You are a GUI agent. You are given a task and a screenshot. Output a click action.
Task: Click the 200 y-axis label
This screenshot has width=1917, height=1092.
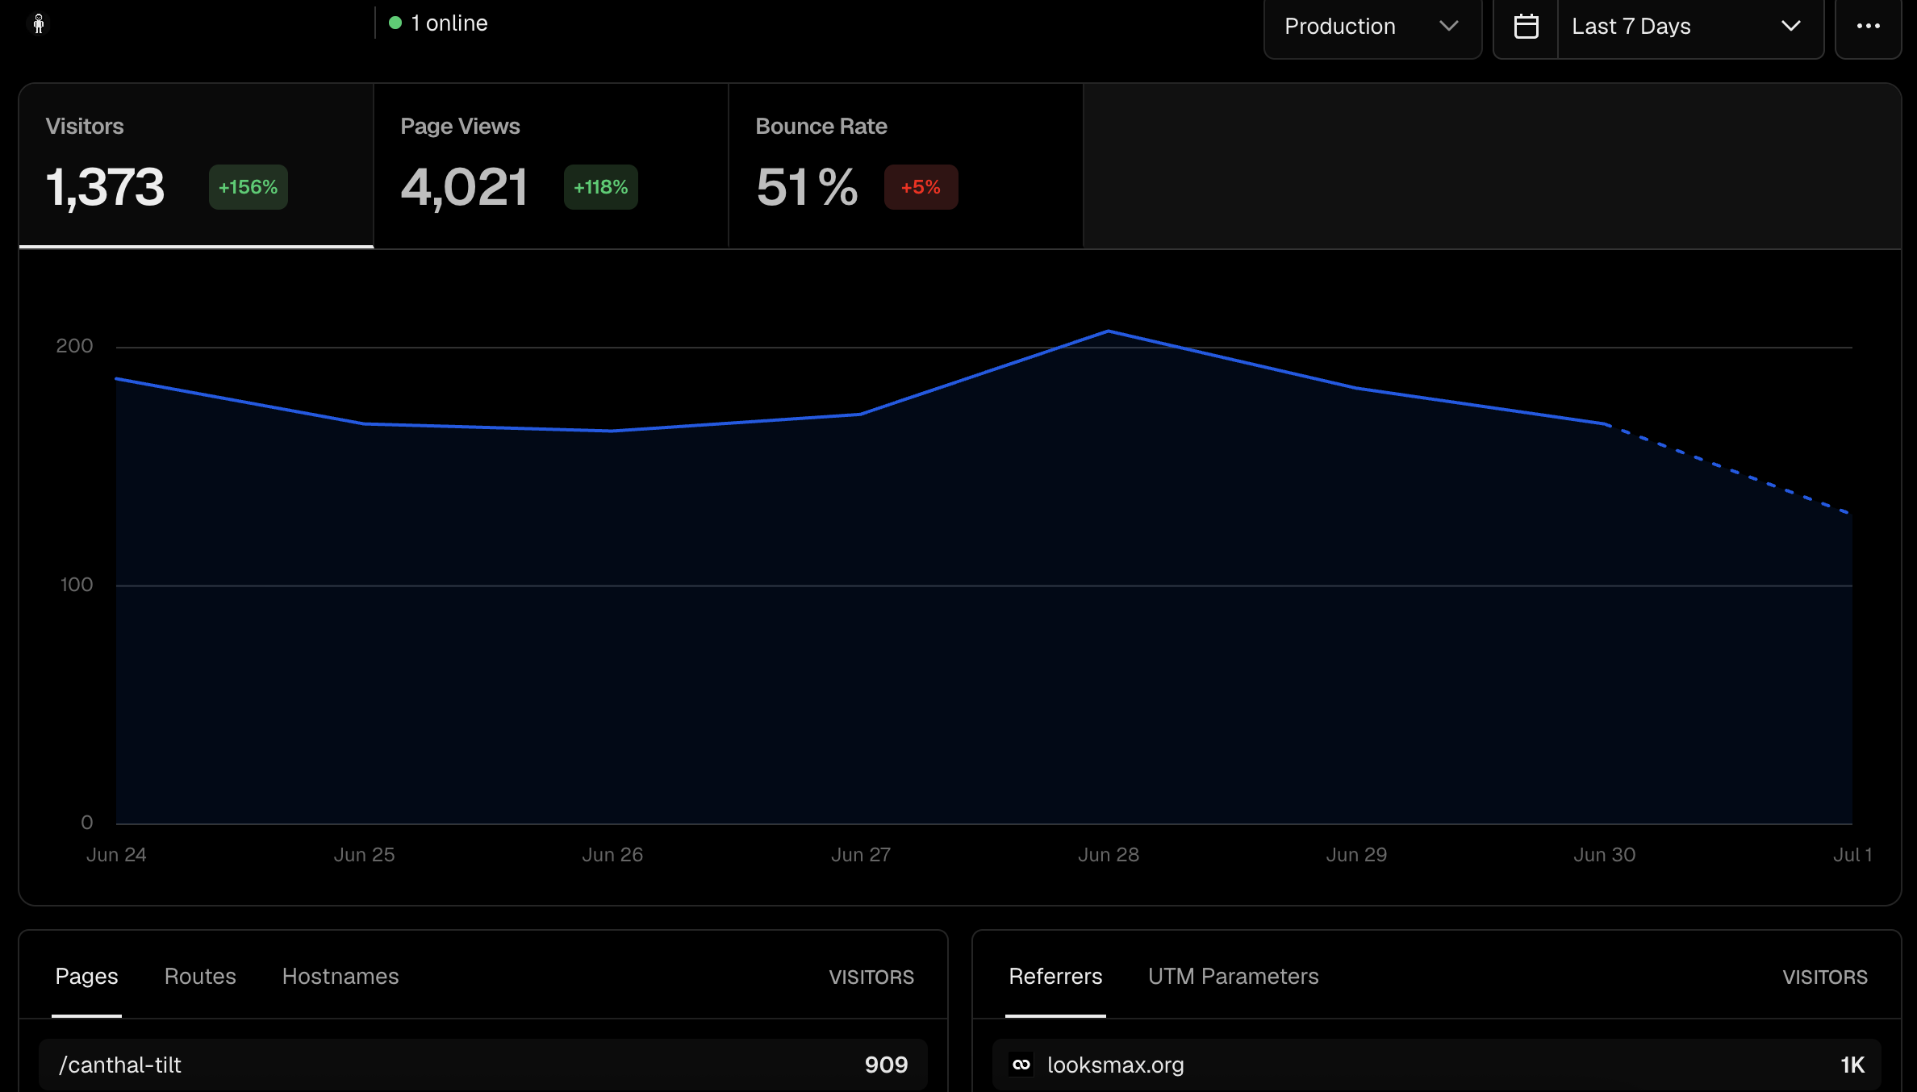(x=74, y=346)
